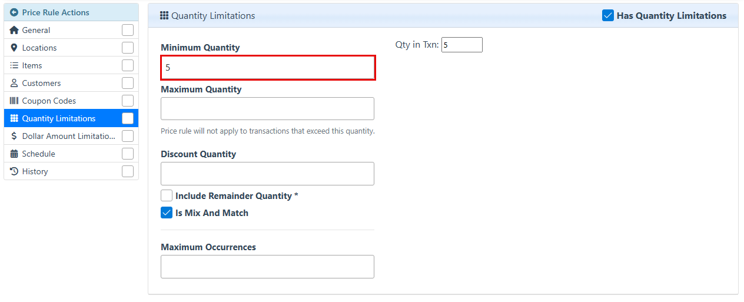Click the Locations pin icon
Image resolution: width=744 pixels, height=302 pixels.
tap(14, 48)
